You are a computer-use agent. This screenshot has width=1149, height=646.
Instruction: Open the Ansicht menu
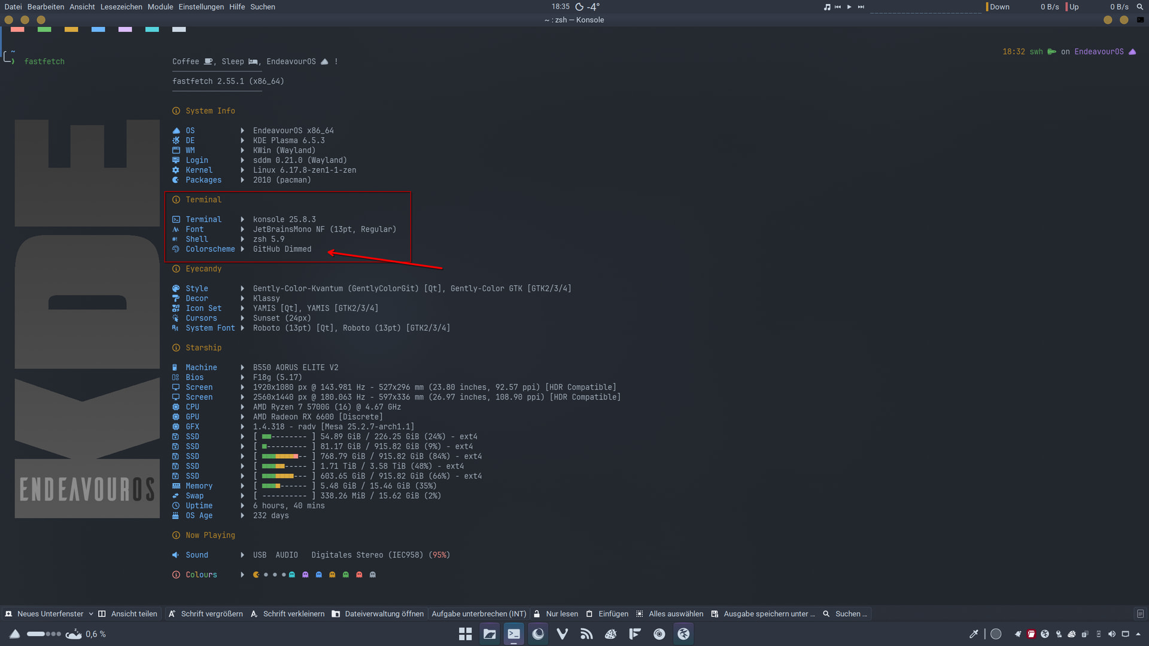tap(82, 7)
